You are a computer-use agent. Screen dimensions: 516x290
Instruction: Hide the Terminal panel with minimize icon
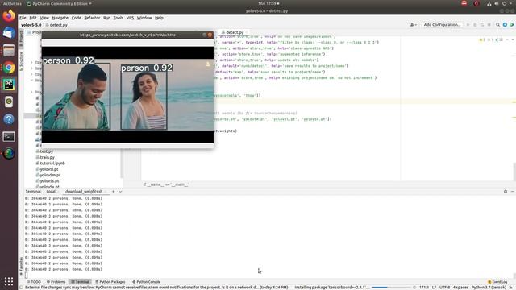(513, 192)
